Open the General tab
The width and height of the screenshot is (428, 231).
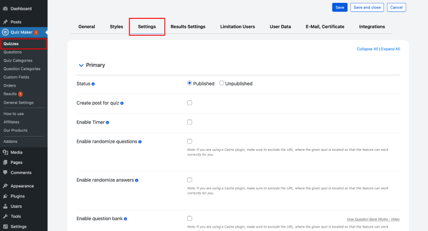point(87,27)
